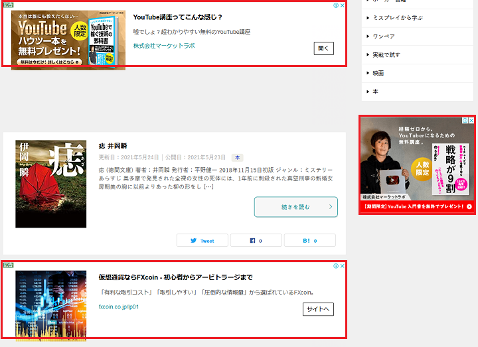
Task: Close the top YouTube講座 ad
Action: [343, 5]
